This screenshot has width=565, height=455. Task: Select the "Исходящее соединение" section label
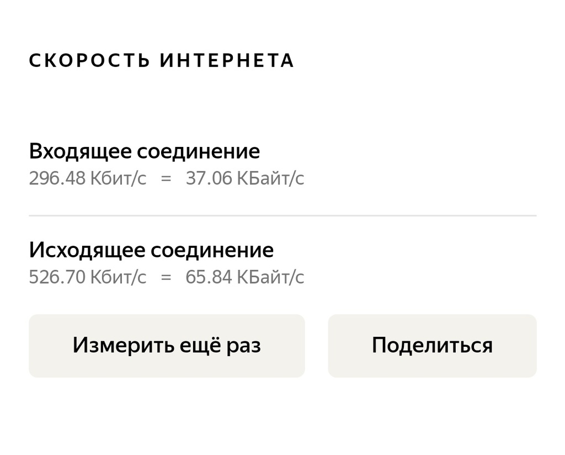click(x=151, y=250)
